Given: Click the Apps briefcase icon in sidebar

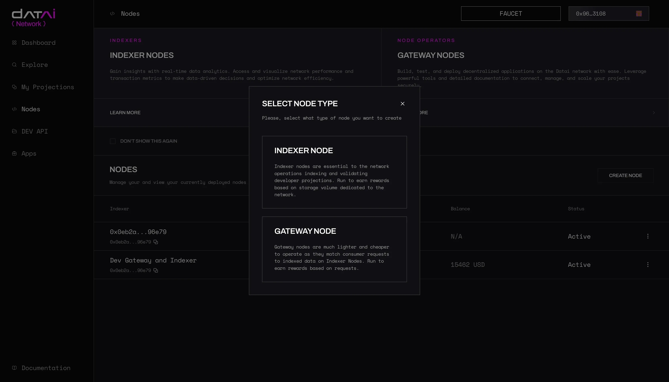Looking at the screenshot, I should [x=14, y=153].
